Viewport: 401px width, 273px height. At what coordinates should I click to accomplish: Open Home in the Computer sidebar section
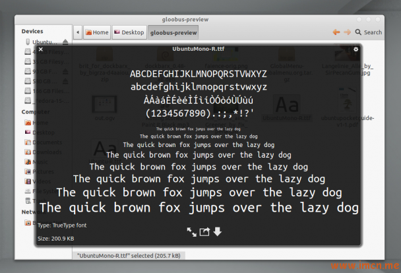(x=36, y=123)
